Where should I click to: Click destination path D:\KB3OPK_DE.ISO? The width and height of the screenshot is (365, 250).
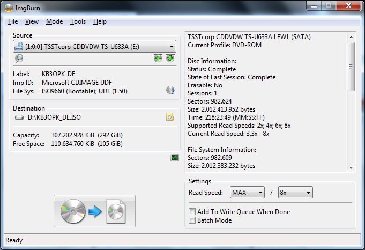tap(54, 117)
